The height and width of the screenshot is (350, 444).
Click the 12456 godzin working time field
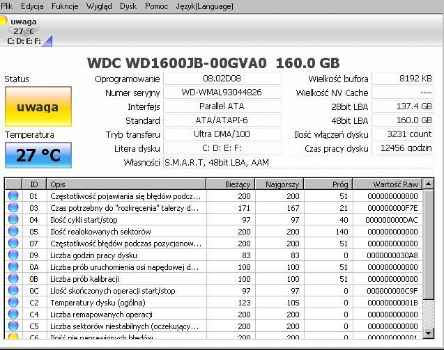tap(403, 148)
